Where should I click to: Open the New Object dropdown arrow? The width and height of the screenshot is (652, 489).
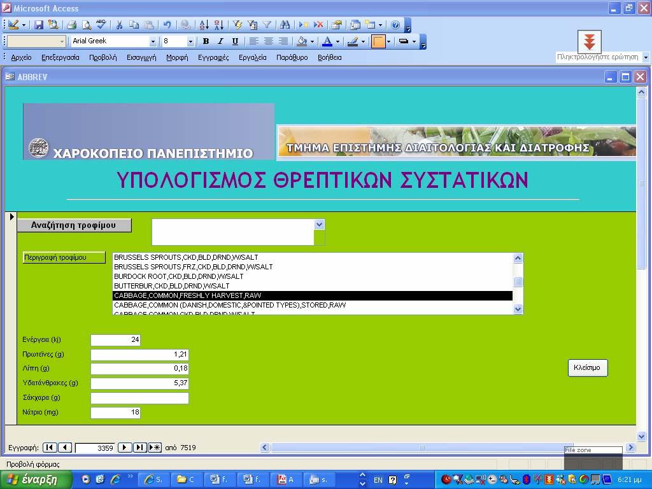(x=380, y=25)
